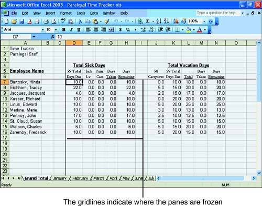The height and width of the screenshot is (206, 262).
Task: Expand the Arial font name dropdown
Action: click(42, 30)
